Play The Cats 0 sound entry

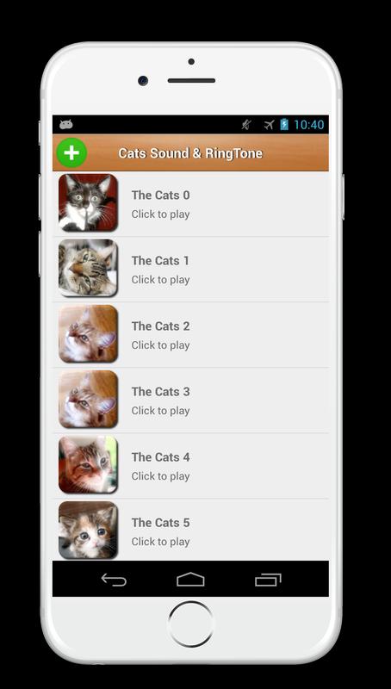[x=190, y=204]
